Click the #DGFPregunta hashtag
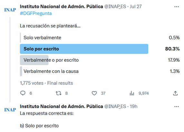Viewport: 184px width, 132px height. pyautogui.click(x=36, y=14)
